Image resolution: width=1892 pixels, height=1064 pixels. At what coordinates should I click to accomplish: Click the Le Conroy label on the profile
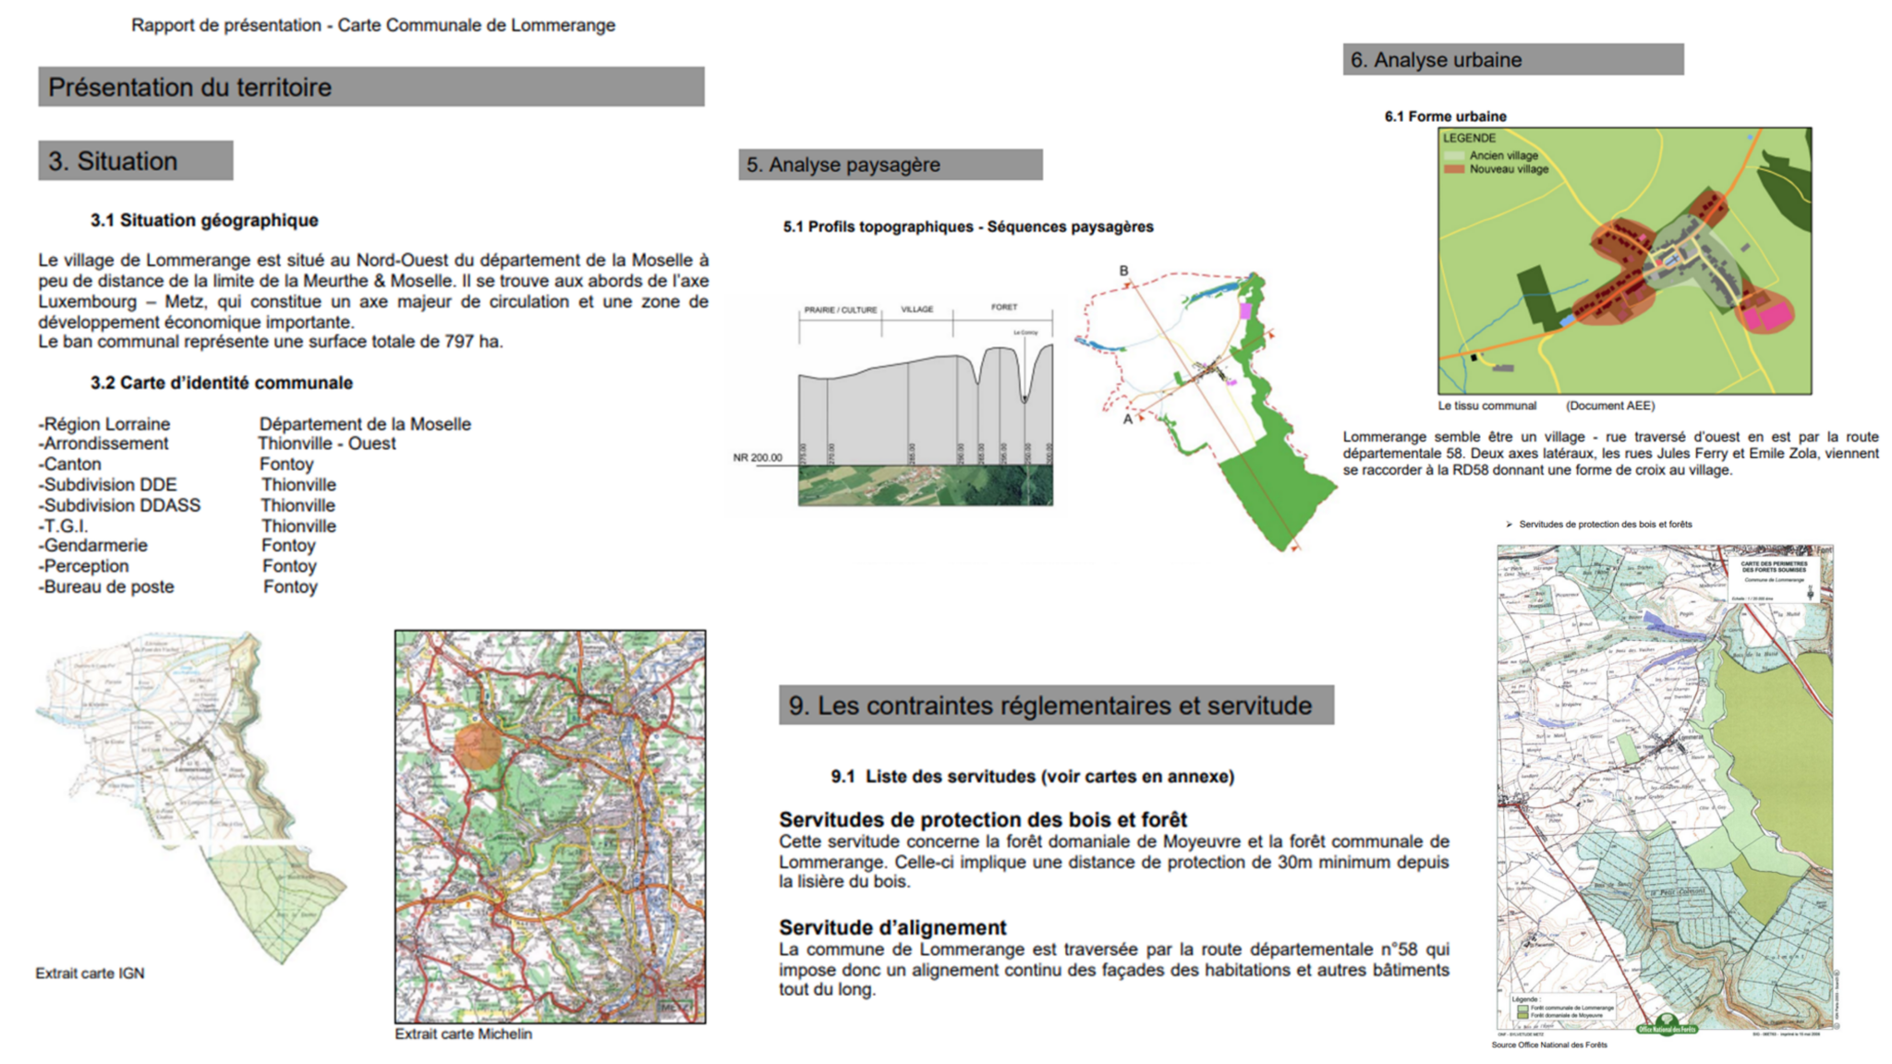(1025, 332)
